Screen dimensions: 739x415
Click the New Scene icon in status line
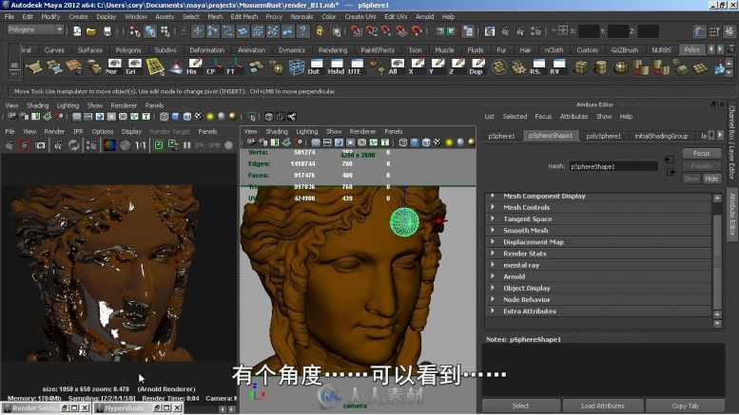(x=77, y=31)
